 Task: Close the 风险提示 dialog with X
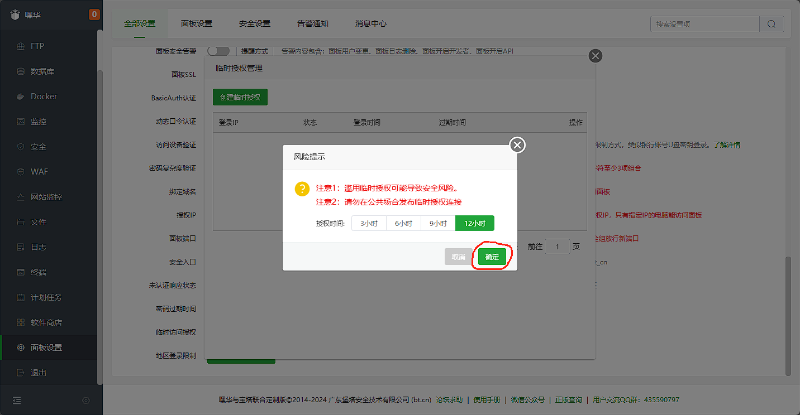[517, 146]
